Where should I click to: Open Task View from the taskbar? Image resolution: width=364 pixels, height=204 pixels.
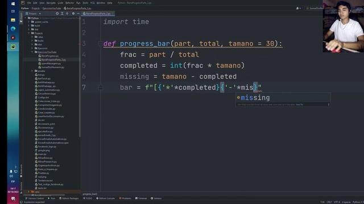coord(13,11)
